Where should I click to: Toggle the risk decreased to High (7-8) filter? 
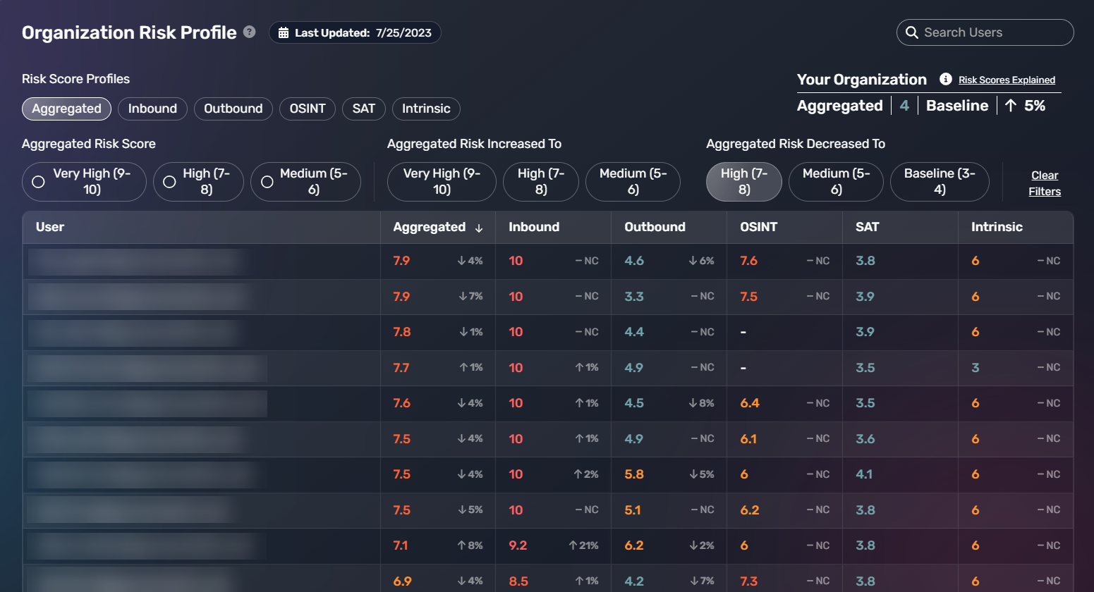coord(744,182)
